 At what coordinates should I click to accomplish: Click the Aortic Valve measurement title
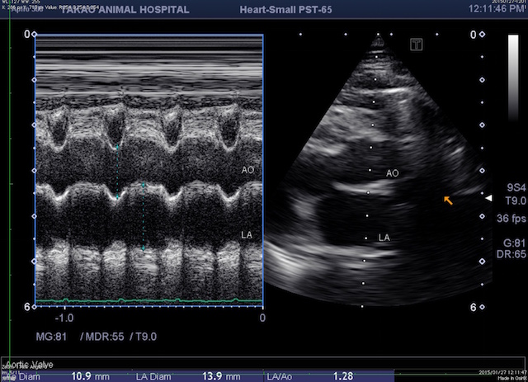(x=30, y=365)
